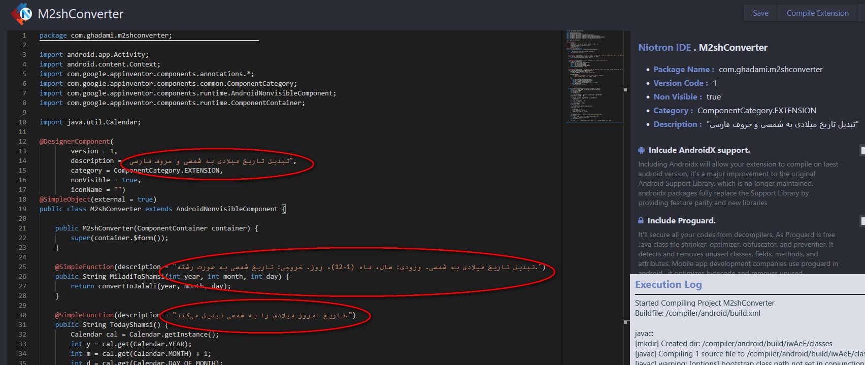The image size is (865, 365).
Task: Click line number 25 in the gutter
Action: pyautogui.click(x=22, y=267)
